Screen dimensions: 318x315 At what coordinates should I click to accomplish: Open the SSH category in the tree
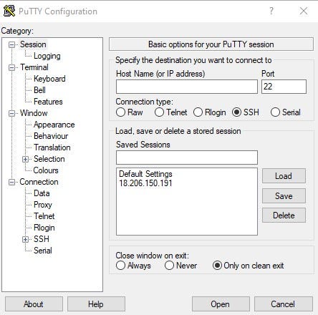click(x=42, y=239)
